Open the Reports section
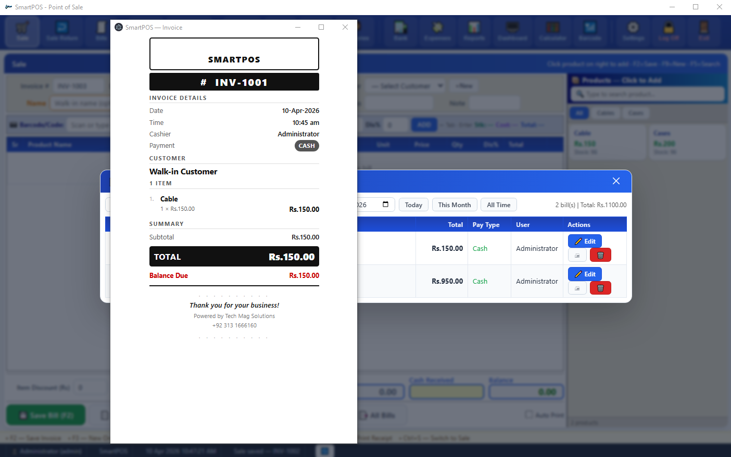Screen dimensions: 731x457 (474, 31)
